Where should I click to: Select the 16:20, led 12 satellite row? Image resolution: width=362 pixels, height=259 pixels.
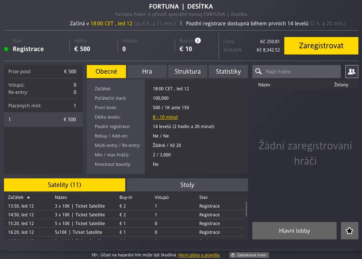tap(125, 232)
